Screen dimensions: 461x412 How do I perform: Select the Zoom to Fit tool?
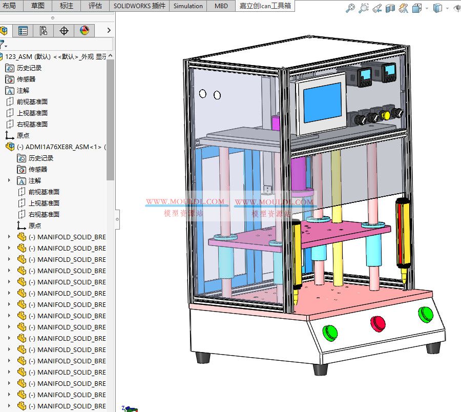pyautogui.click(x=350, y=9)
